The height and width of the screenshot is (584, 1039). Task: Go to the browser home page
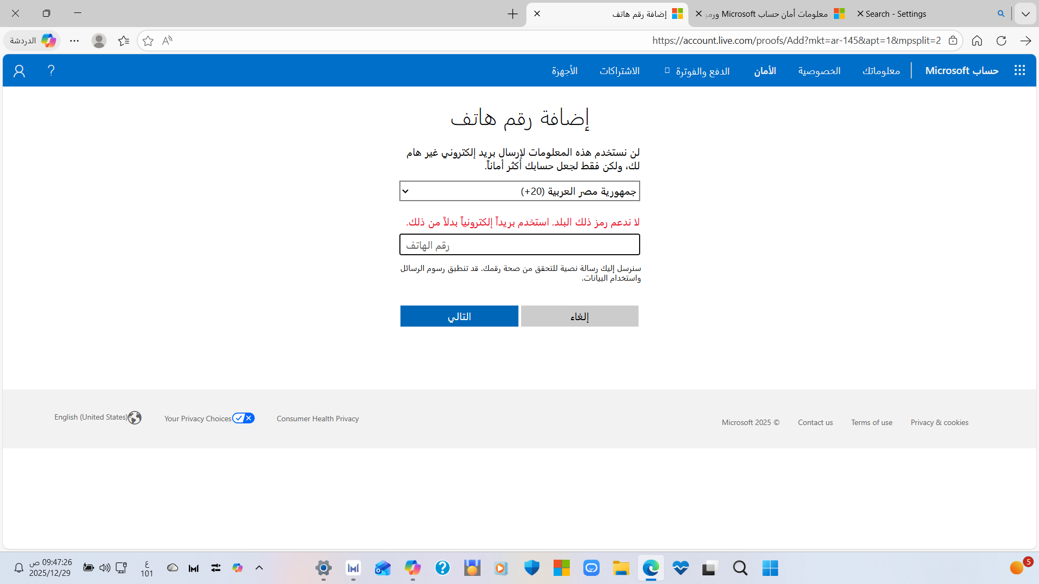(x=977, y=41)
